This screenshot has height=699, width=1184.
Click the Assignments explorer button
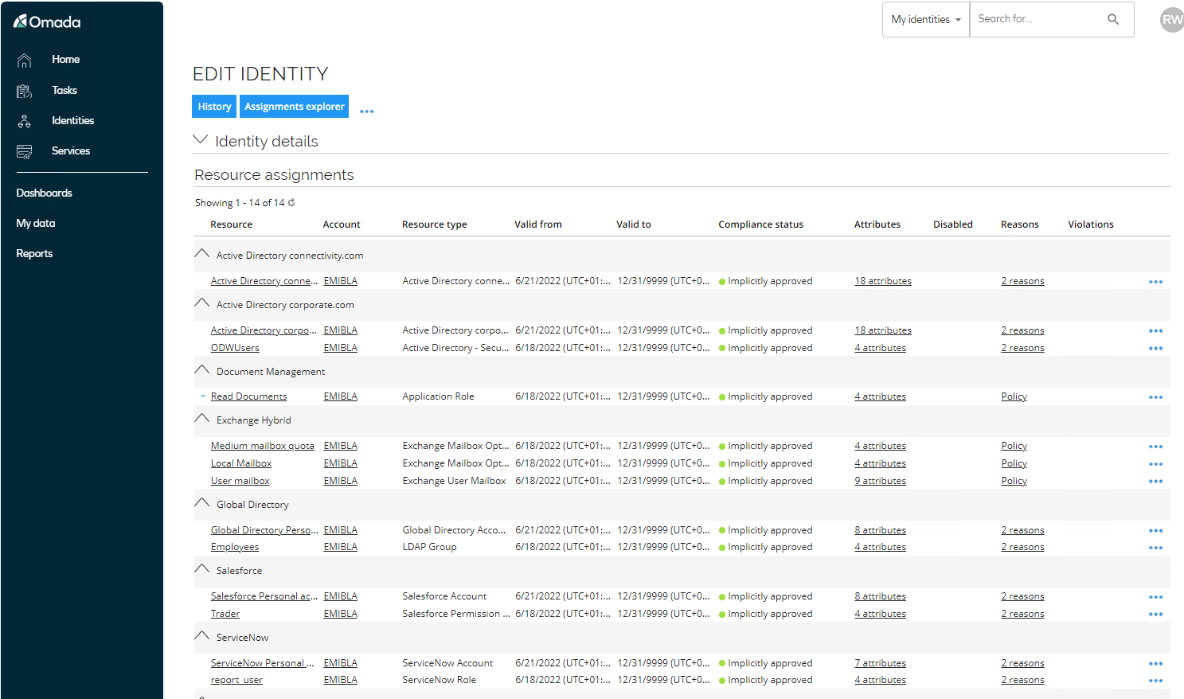click(294, 107)
